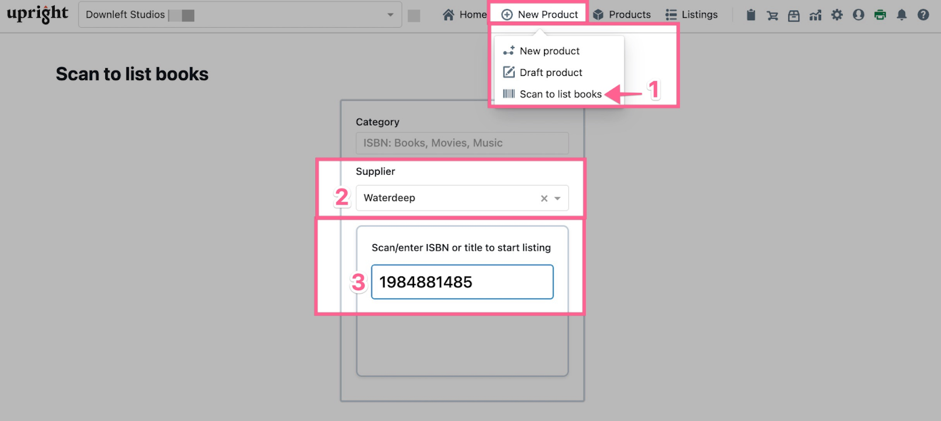This screenshot has height=421, width=941.
Task: Open the inventory box icon
Action: coord(793,15)
